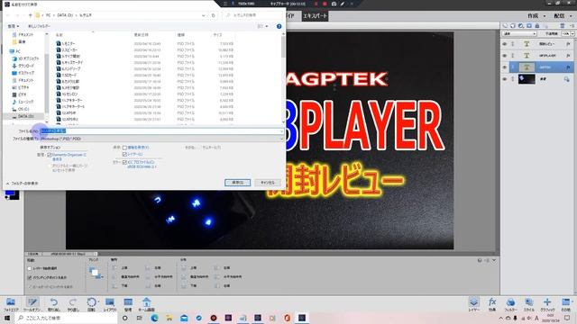Open the 配信 (Share) dropdown
Image resolution: width=577 pixels, height=324 pixels.
click(563, 16)
